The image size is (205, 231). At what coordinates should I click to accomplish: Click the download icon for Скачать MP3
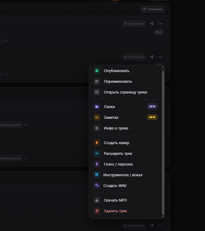(x=97, y=200)
